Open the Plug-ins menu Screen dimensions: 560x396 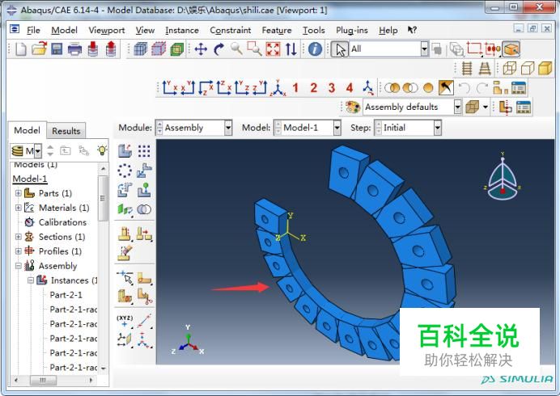point(352,31)
